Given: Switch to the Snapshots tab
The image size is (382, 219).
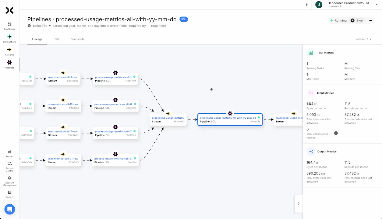Looking at the screenshot, I should (x=77, y=39).
